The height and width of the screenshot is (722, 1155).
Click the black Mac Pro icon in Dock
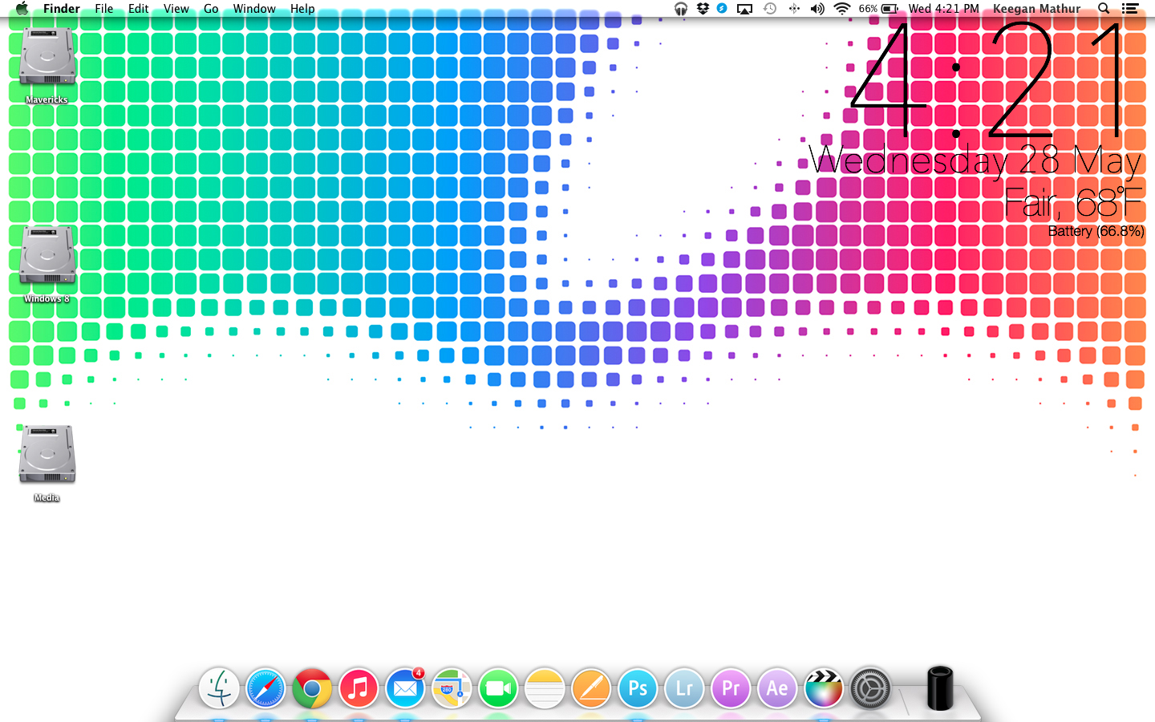pos(940,688)
